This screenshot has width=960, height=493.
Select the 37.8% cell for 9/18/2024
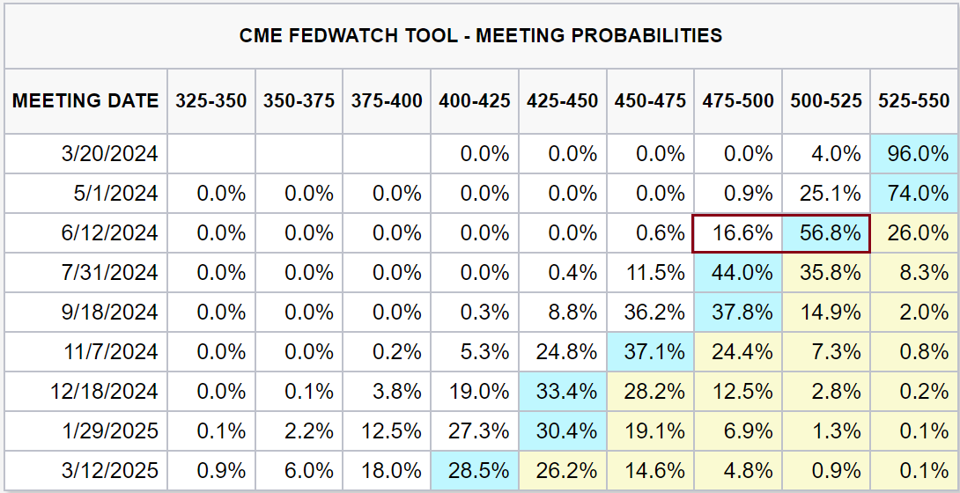click(x=738, y=313)
